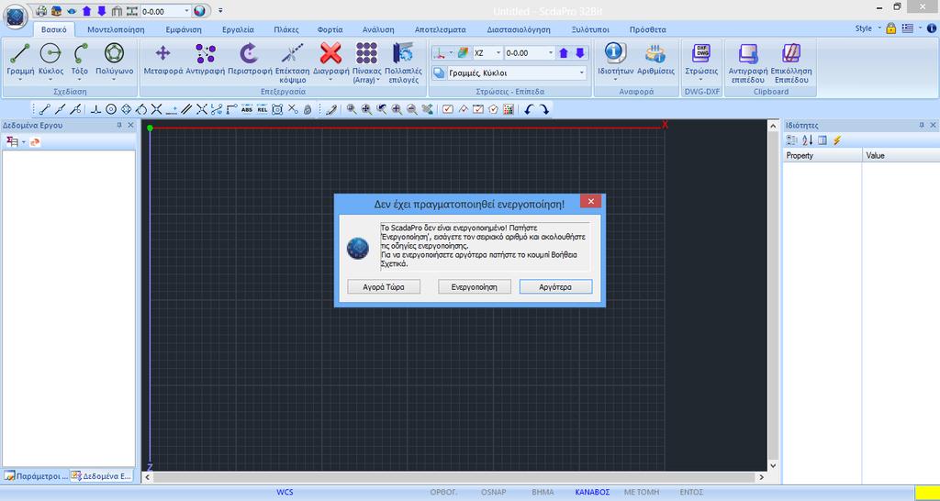940x501 pixels.
Task: Click the REL relative coordinates icon
Action: (x=262, y=109)
